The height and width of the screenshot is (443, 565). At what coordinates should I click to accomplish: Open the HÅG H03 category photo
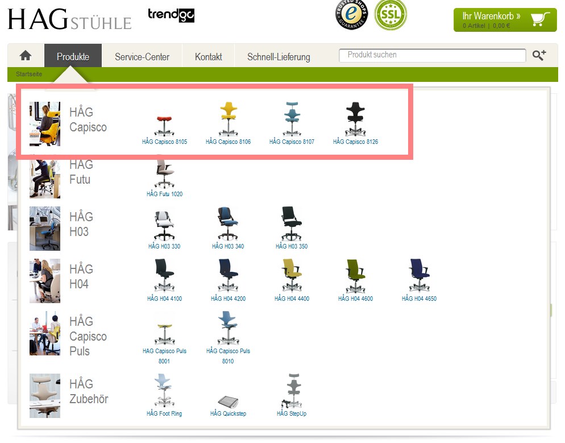point(45,229)
